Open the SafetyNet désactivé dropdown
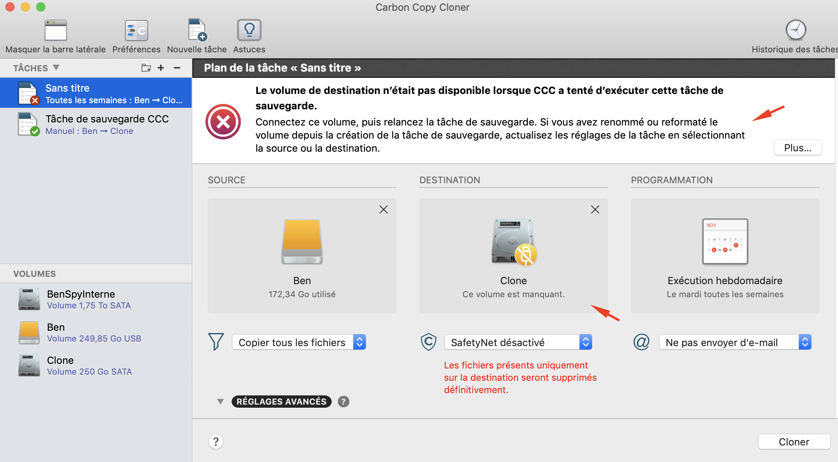This screenshot has height=462, width=838. 518,342
